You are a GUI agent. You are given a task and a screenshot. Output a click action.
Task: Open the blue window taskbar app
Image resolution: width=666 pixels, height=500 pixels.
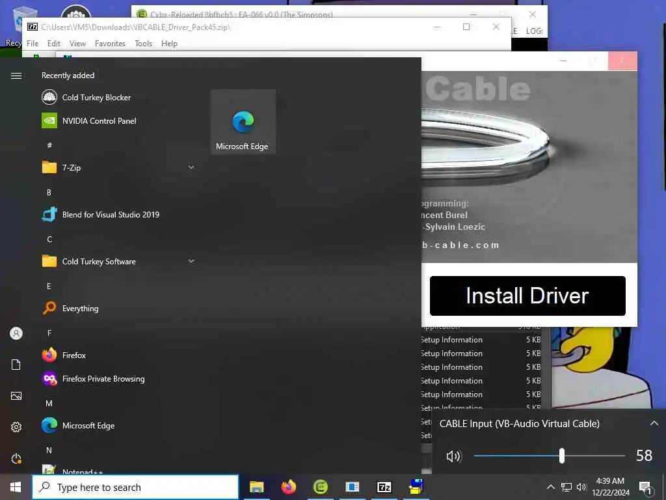(352, 487)
